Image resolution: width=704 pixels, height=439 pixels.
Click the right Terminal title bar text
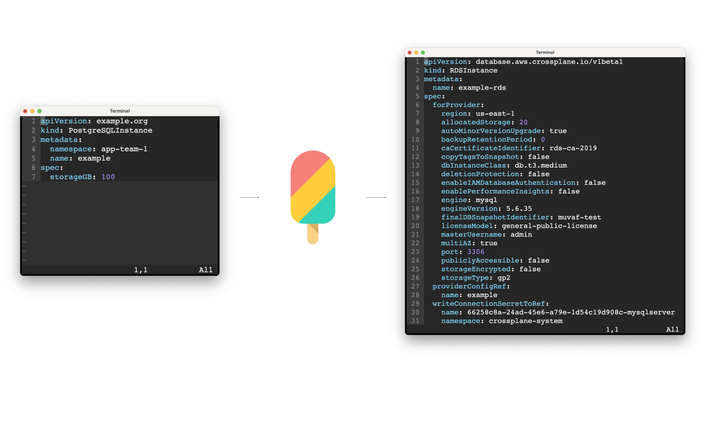(545, 52)
